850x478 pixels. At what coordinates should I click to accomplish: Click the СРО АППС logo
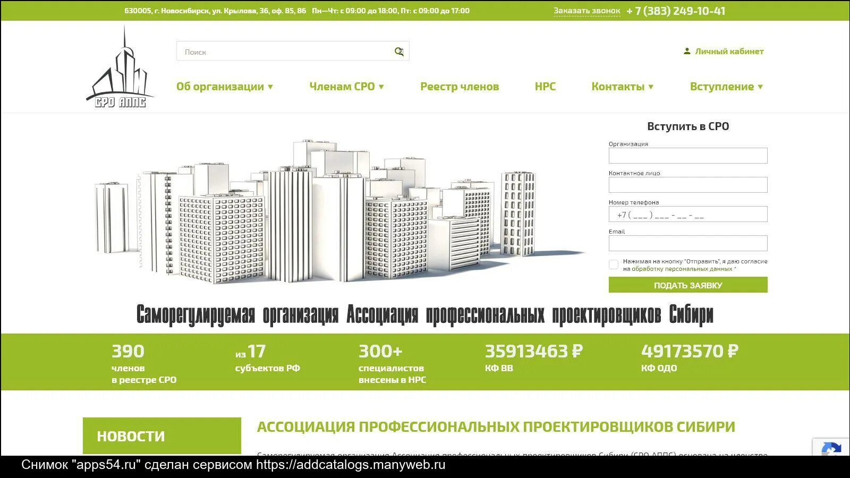click(x=120, y=67)
